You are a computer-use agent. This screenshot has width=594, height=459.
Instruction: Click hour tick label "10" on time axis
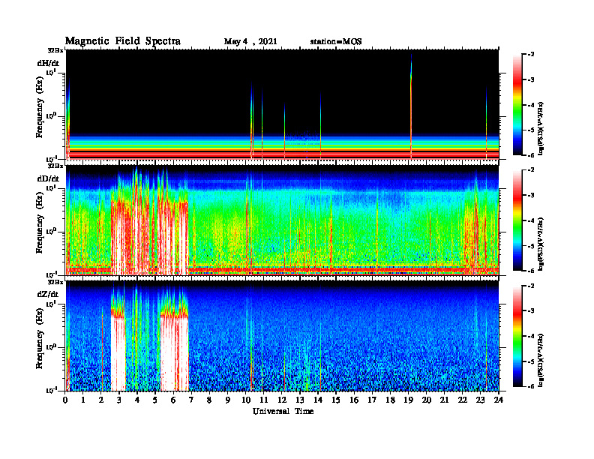pyautogui.click(x=246, y=400)
